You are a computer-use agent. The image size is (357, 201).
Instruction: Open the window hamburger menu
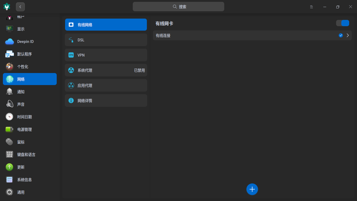[312, 7]
